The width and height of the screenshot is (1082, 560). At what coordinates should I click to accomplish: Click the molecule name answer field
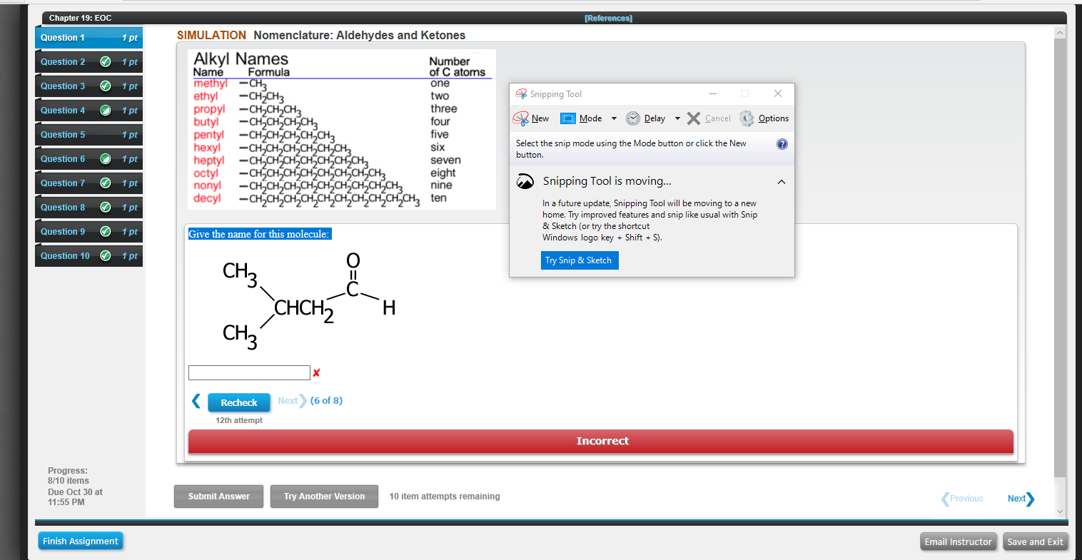pos(249,372)
